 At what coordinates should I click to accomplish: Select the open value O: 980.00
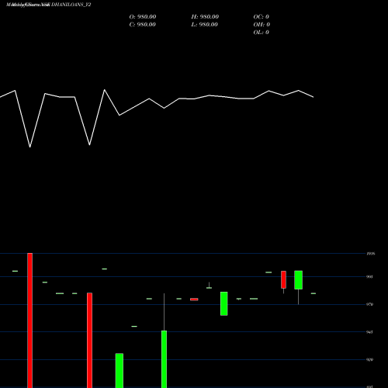point(143,17)
